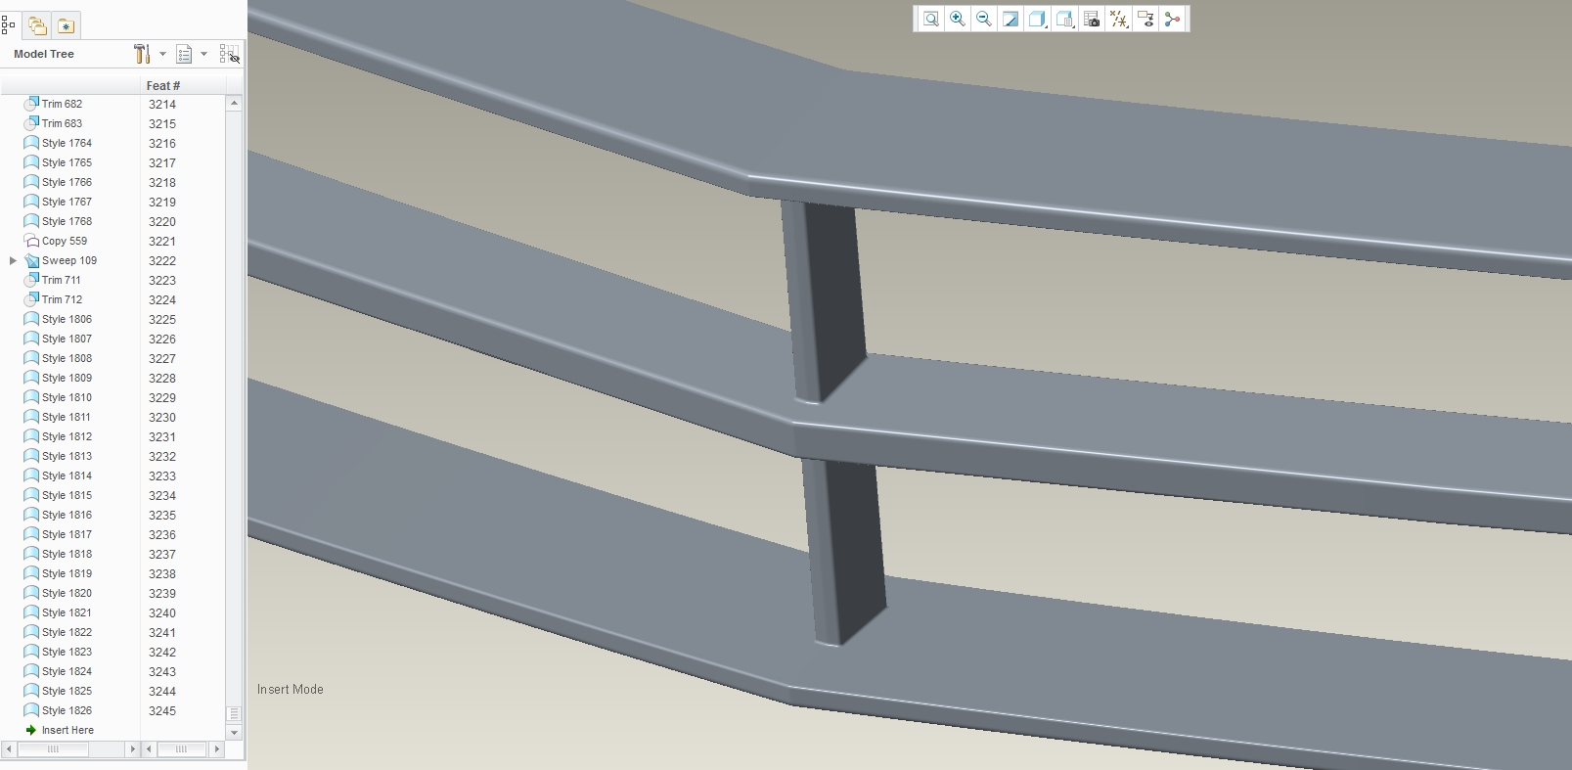Click the tree vertical scrollbar up arrow
The height and width of the screenshot is (770, 1572).
[234, 103]
